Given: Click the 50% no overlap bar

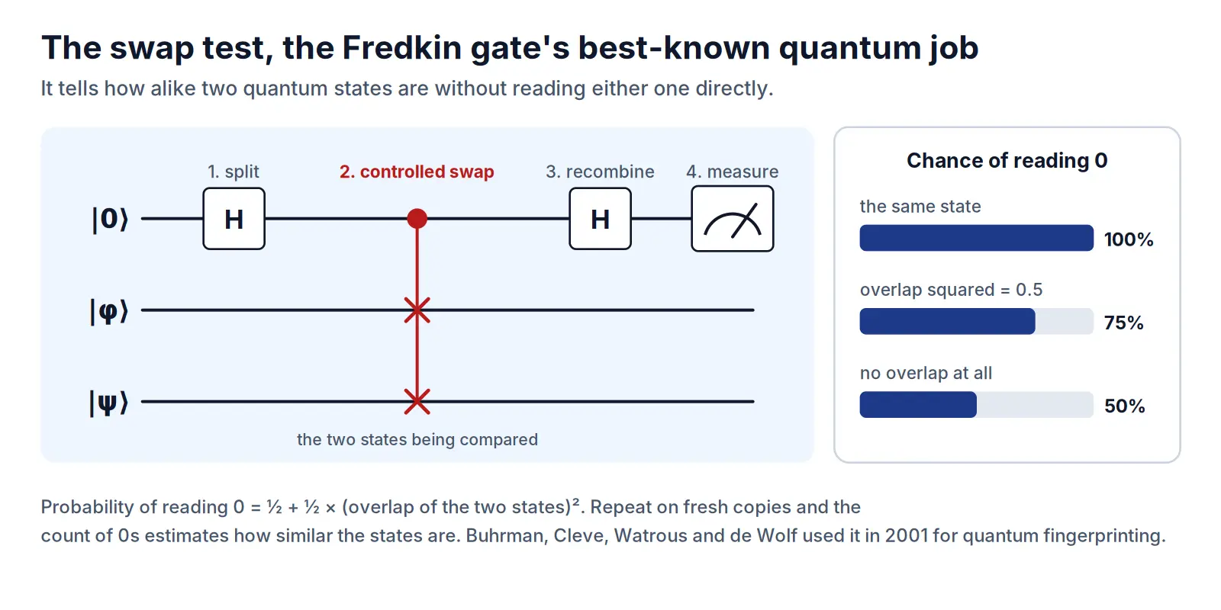Looking at the screenshot, I should pyautogui.click(x=976, y=404).
